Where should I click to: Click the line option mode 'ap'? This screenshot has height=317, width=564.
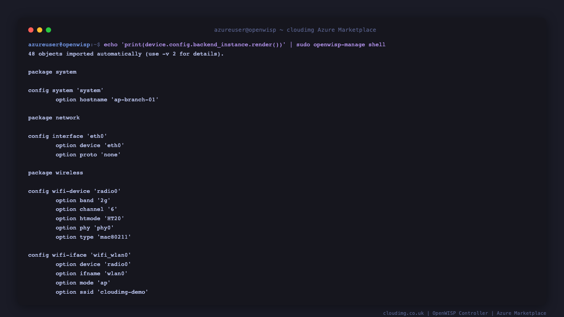pos(83,283)
